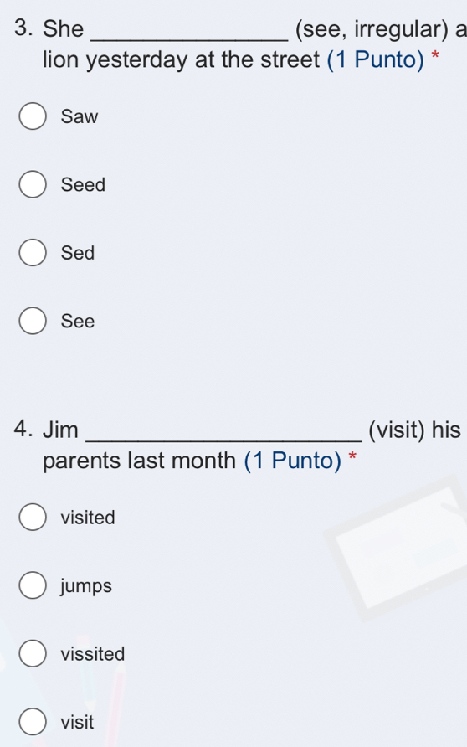The image size is (467, 747).
Task: Click the "(see, irregular)" hint text
Action: click(372, 29)
